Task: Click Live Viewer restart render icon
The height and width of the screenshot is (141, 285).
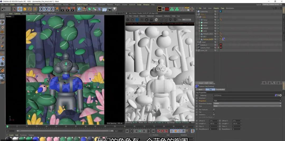Action: (x=132, y=20)
